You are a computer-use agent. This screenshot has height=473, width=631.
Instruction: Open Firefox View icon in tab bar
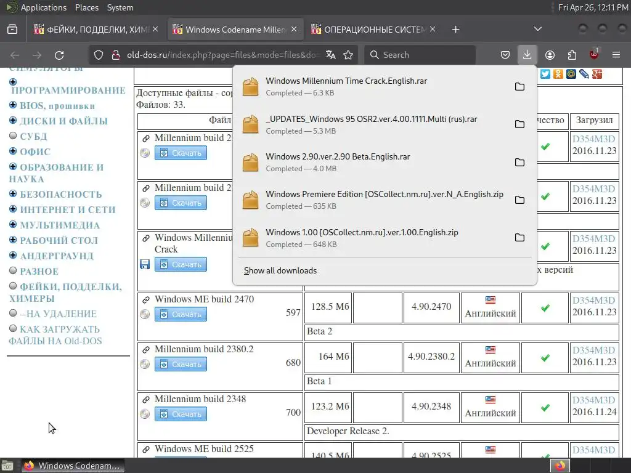click(x=12, y=30)
